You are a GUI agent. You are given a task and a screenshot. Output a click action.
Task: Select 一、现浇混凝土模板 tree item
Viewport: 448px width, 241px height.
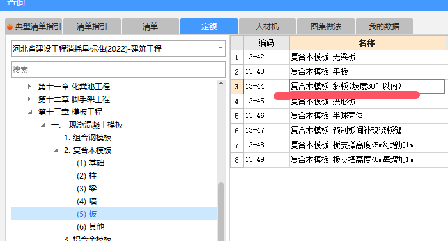(87, 125)
